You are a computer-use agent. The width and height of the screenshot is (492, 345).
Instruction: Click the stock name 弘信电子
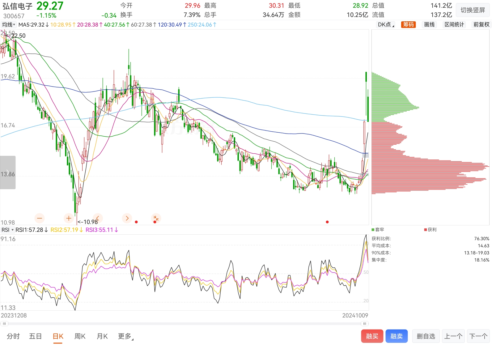click(18, 6)
